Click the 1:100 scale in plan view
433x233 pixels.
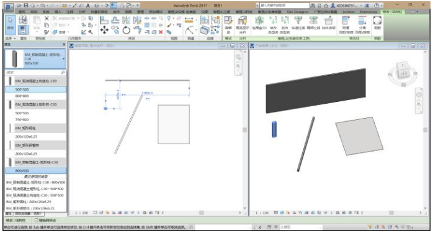[81, 212]
